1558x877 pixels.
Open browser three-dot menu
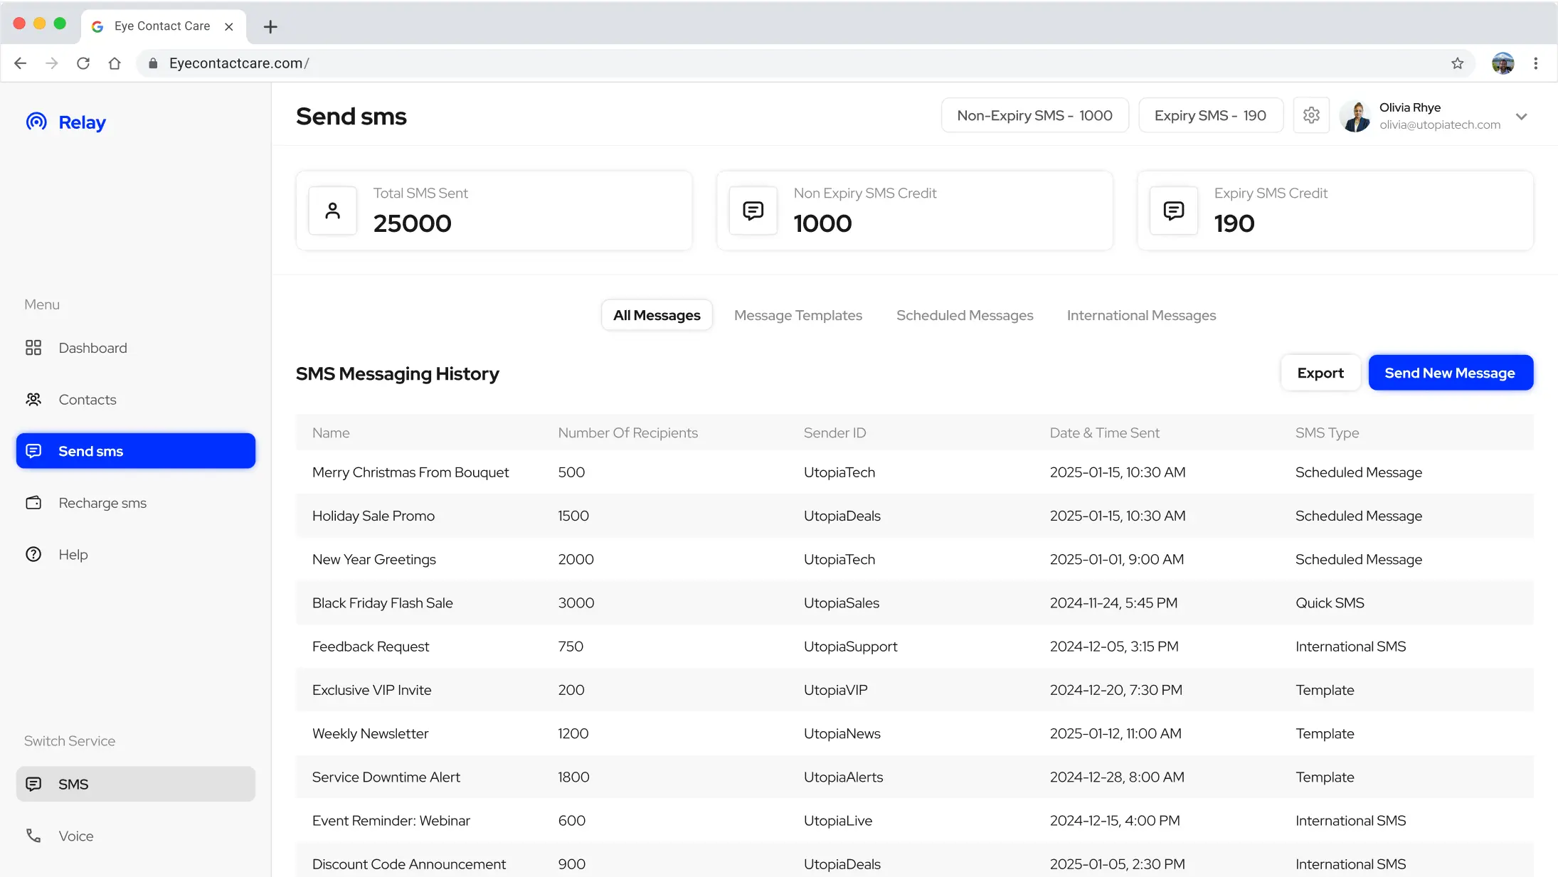[x=1536, y=63]
